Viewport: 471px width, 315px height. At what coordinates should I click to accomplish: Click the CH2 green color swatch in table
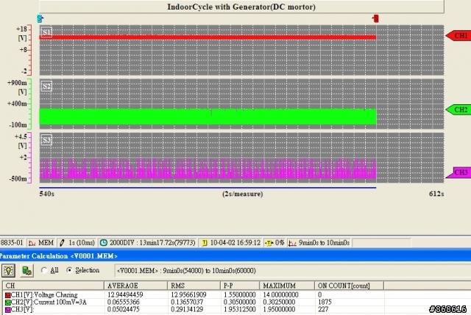(x=8, y=303)
